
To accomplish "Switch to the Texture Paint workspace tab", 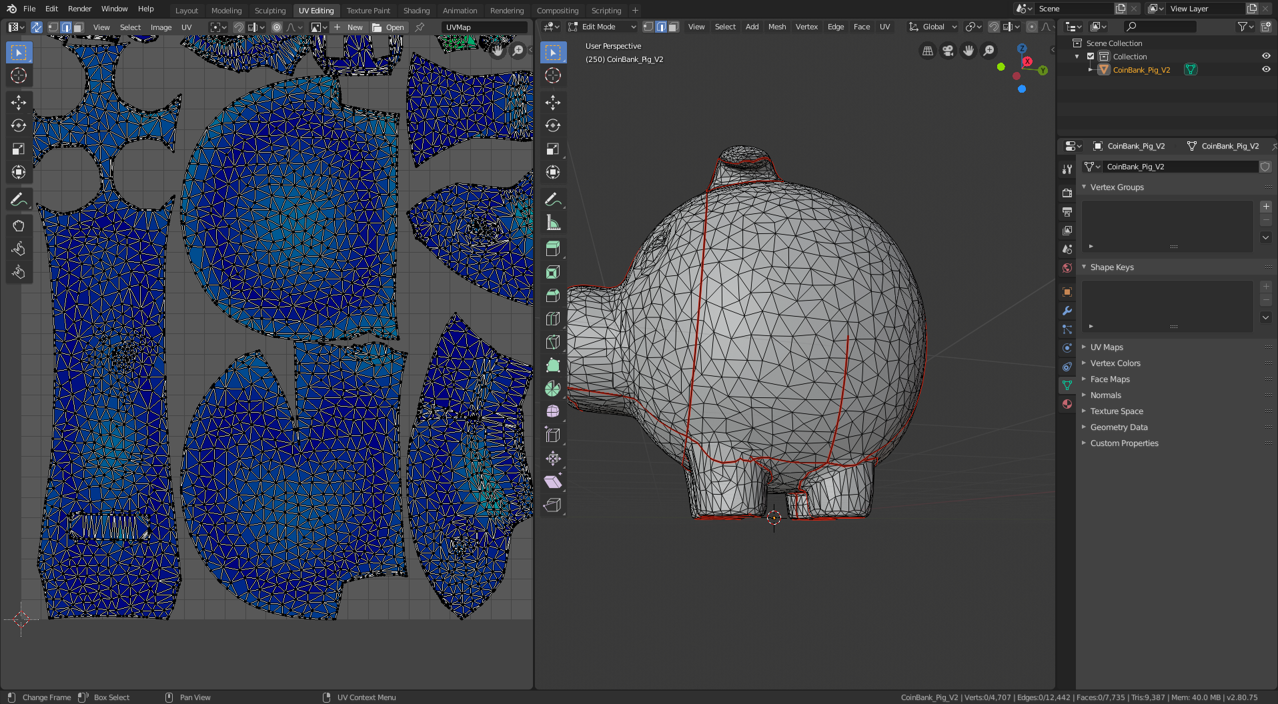I will click(x=368, y=11).
